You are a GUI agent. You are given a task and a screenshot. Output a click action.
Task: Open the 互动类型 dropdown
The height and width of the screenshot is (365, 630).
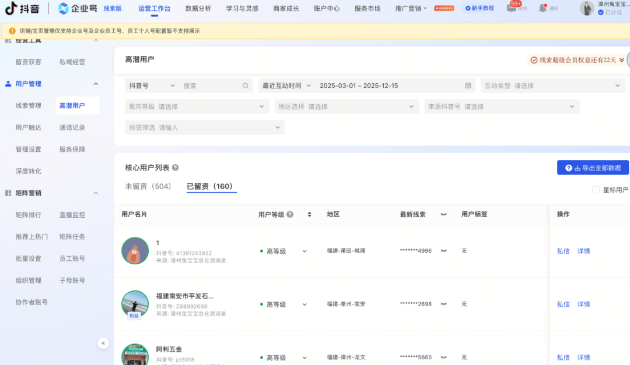click(552, 86)
